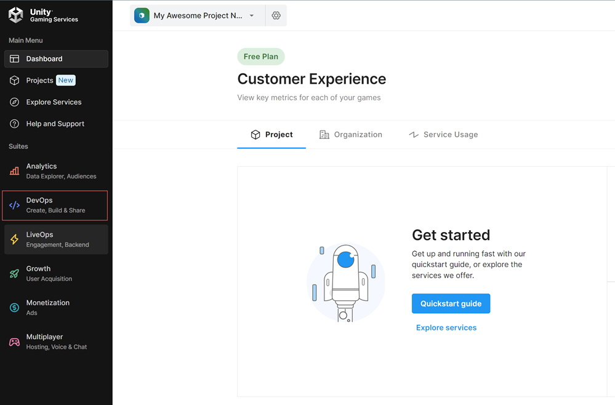This screenshot has height=405, width=615.
Task: Open Projects in the main menu
Action: click(x=39, y=81)
